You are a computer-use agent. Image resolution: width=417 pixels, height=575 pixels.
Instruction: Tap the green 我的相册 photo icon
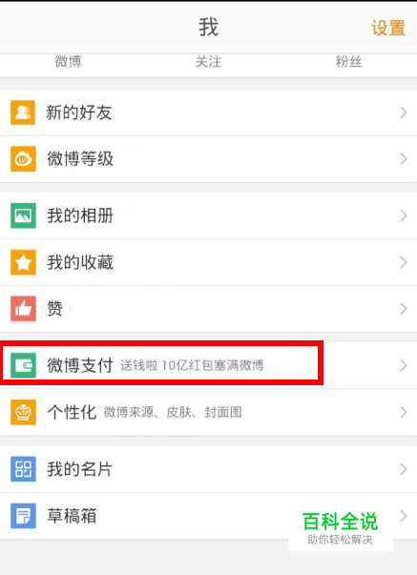23,216
